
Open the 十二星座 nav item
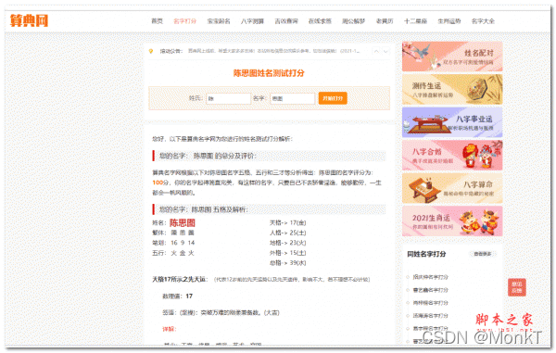click(x=415, y=21)
